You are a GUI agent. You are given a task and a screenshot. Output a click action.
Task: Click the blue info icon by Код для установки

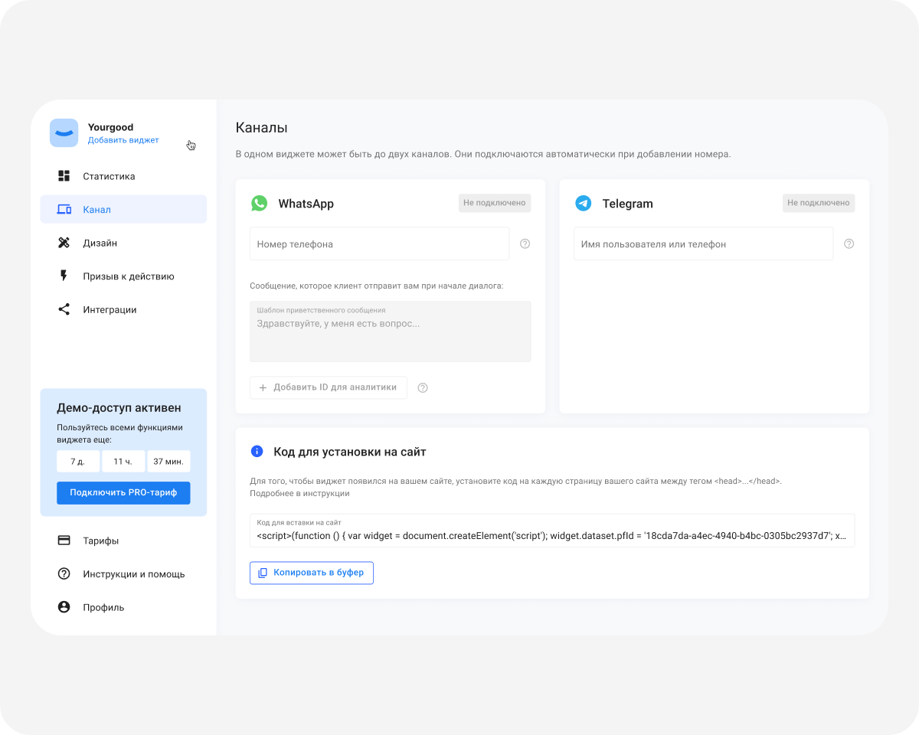tap(257, 452)
